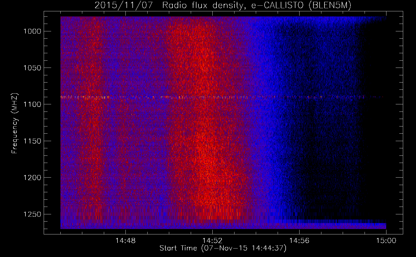Viewport: 416px width, 257px height.
Task: Click the 14:52 time tick label
Action: [x=212, y=241]
